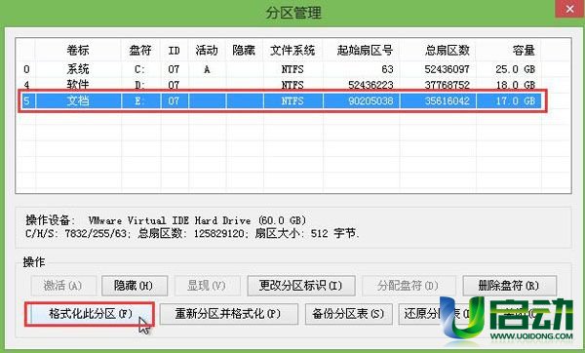Screen dimensions: 585x353
Task: Click the active flag A cell
Action: tap(207, 69)
